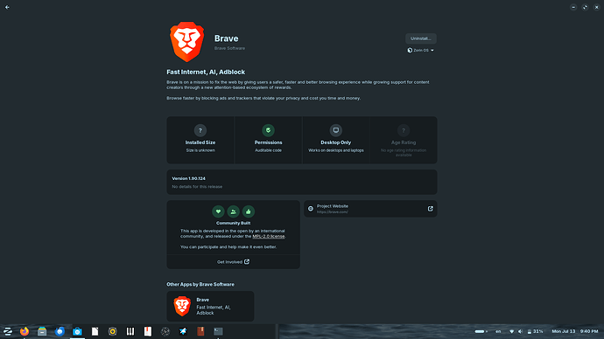604x339 pixels.
Task: Open the Project Website row
Action: coord(370,209)
